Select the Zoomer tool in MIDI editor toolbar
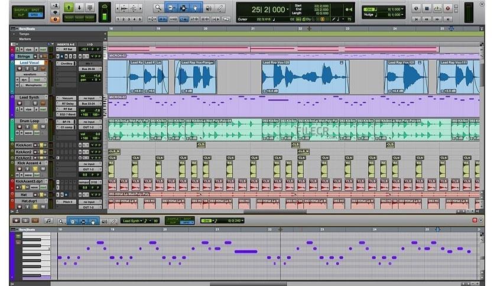Image resolution: width=494 pixels, height=286 pixels. (61, 222)
